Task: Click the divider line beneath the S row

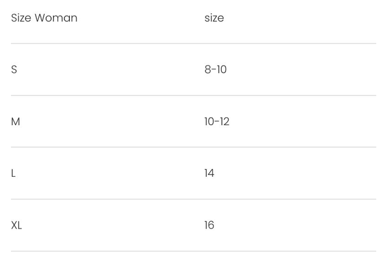Action: 193,95
